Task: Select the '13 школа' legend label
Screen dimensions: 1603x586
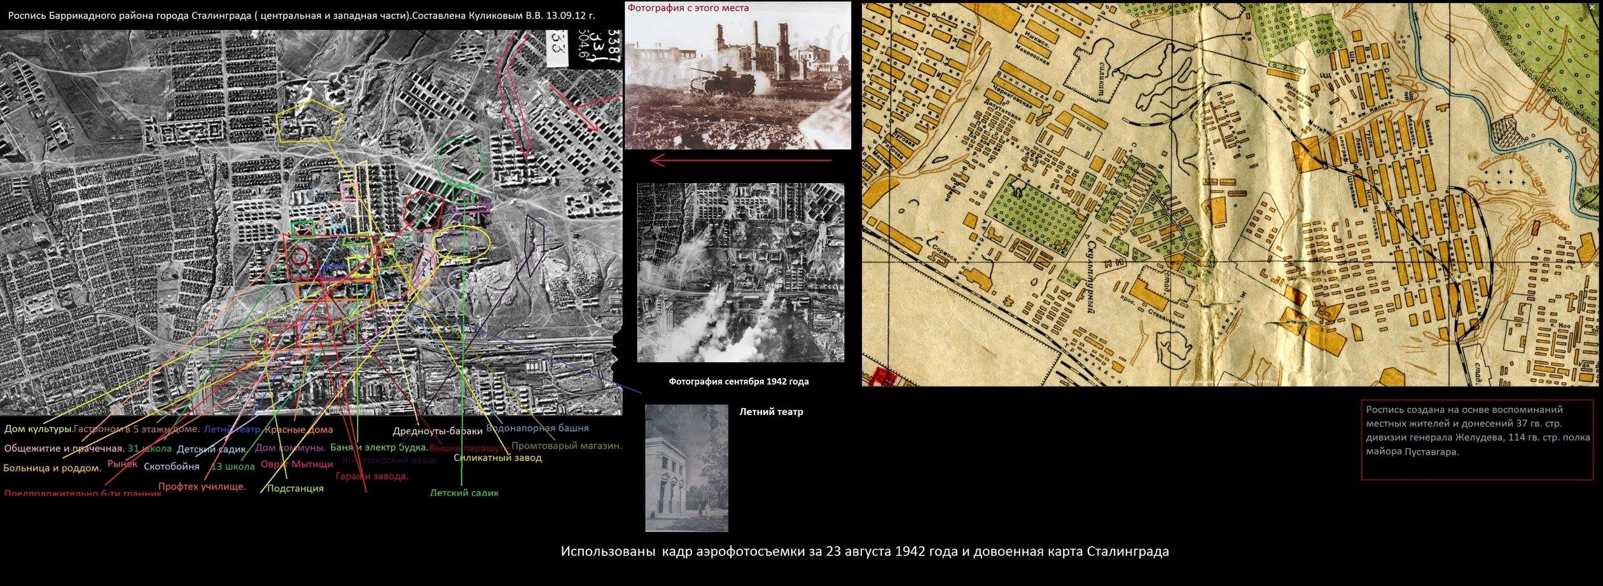Action: [232, 466]
